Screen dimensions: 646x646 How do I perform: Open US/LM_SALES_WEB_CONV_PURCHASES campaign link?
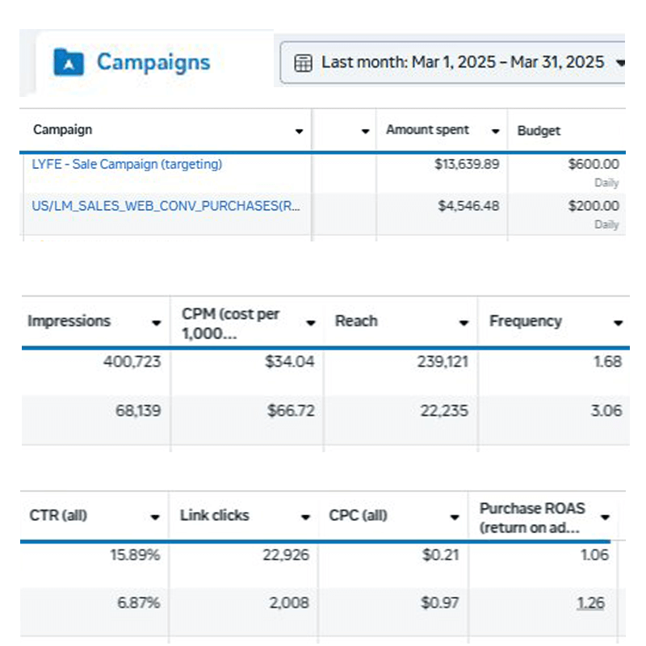[166, 206]
